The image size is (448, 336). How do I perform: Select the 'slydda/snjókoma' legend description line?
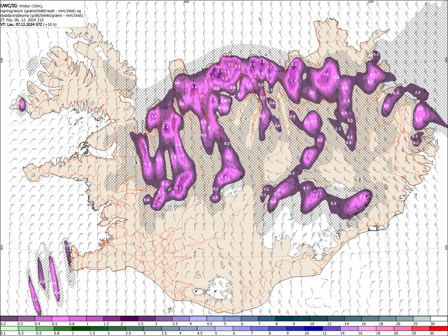click(41, 15)
